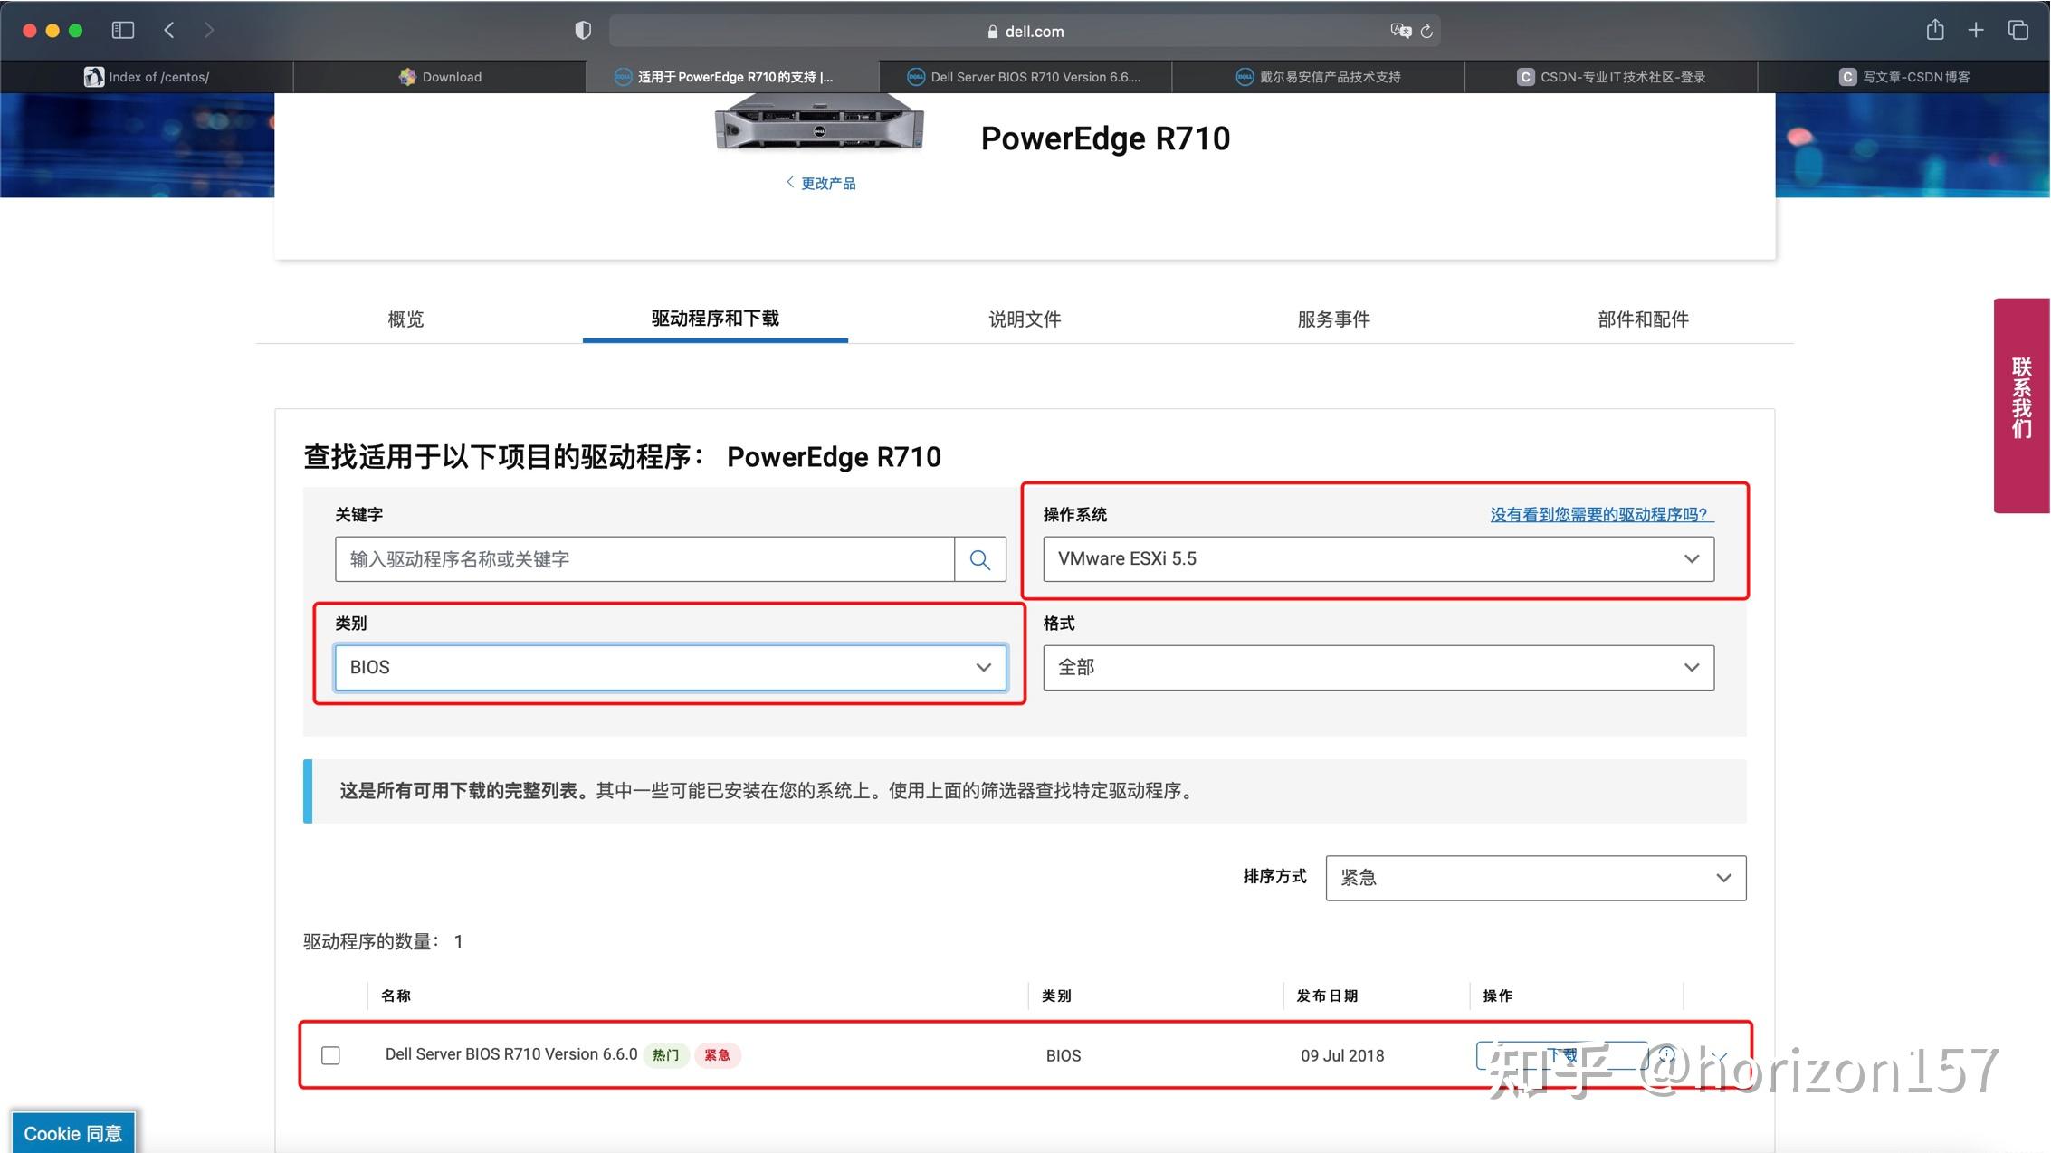The height and width of the screenshot is (1153, 2051).
Task: Switch to the Index of /centos/ browser tab
Action: coord(147,77)
